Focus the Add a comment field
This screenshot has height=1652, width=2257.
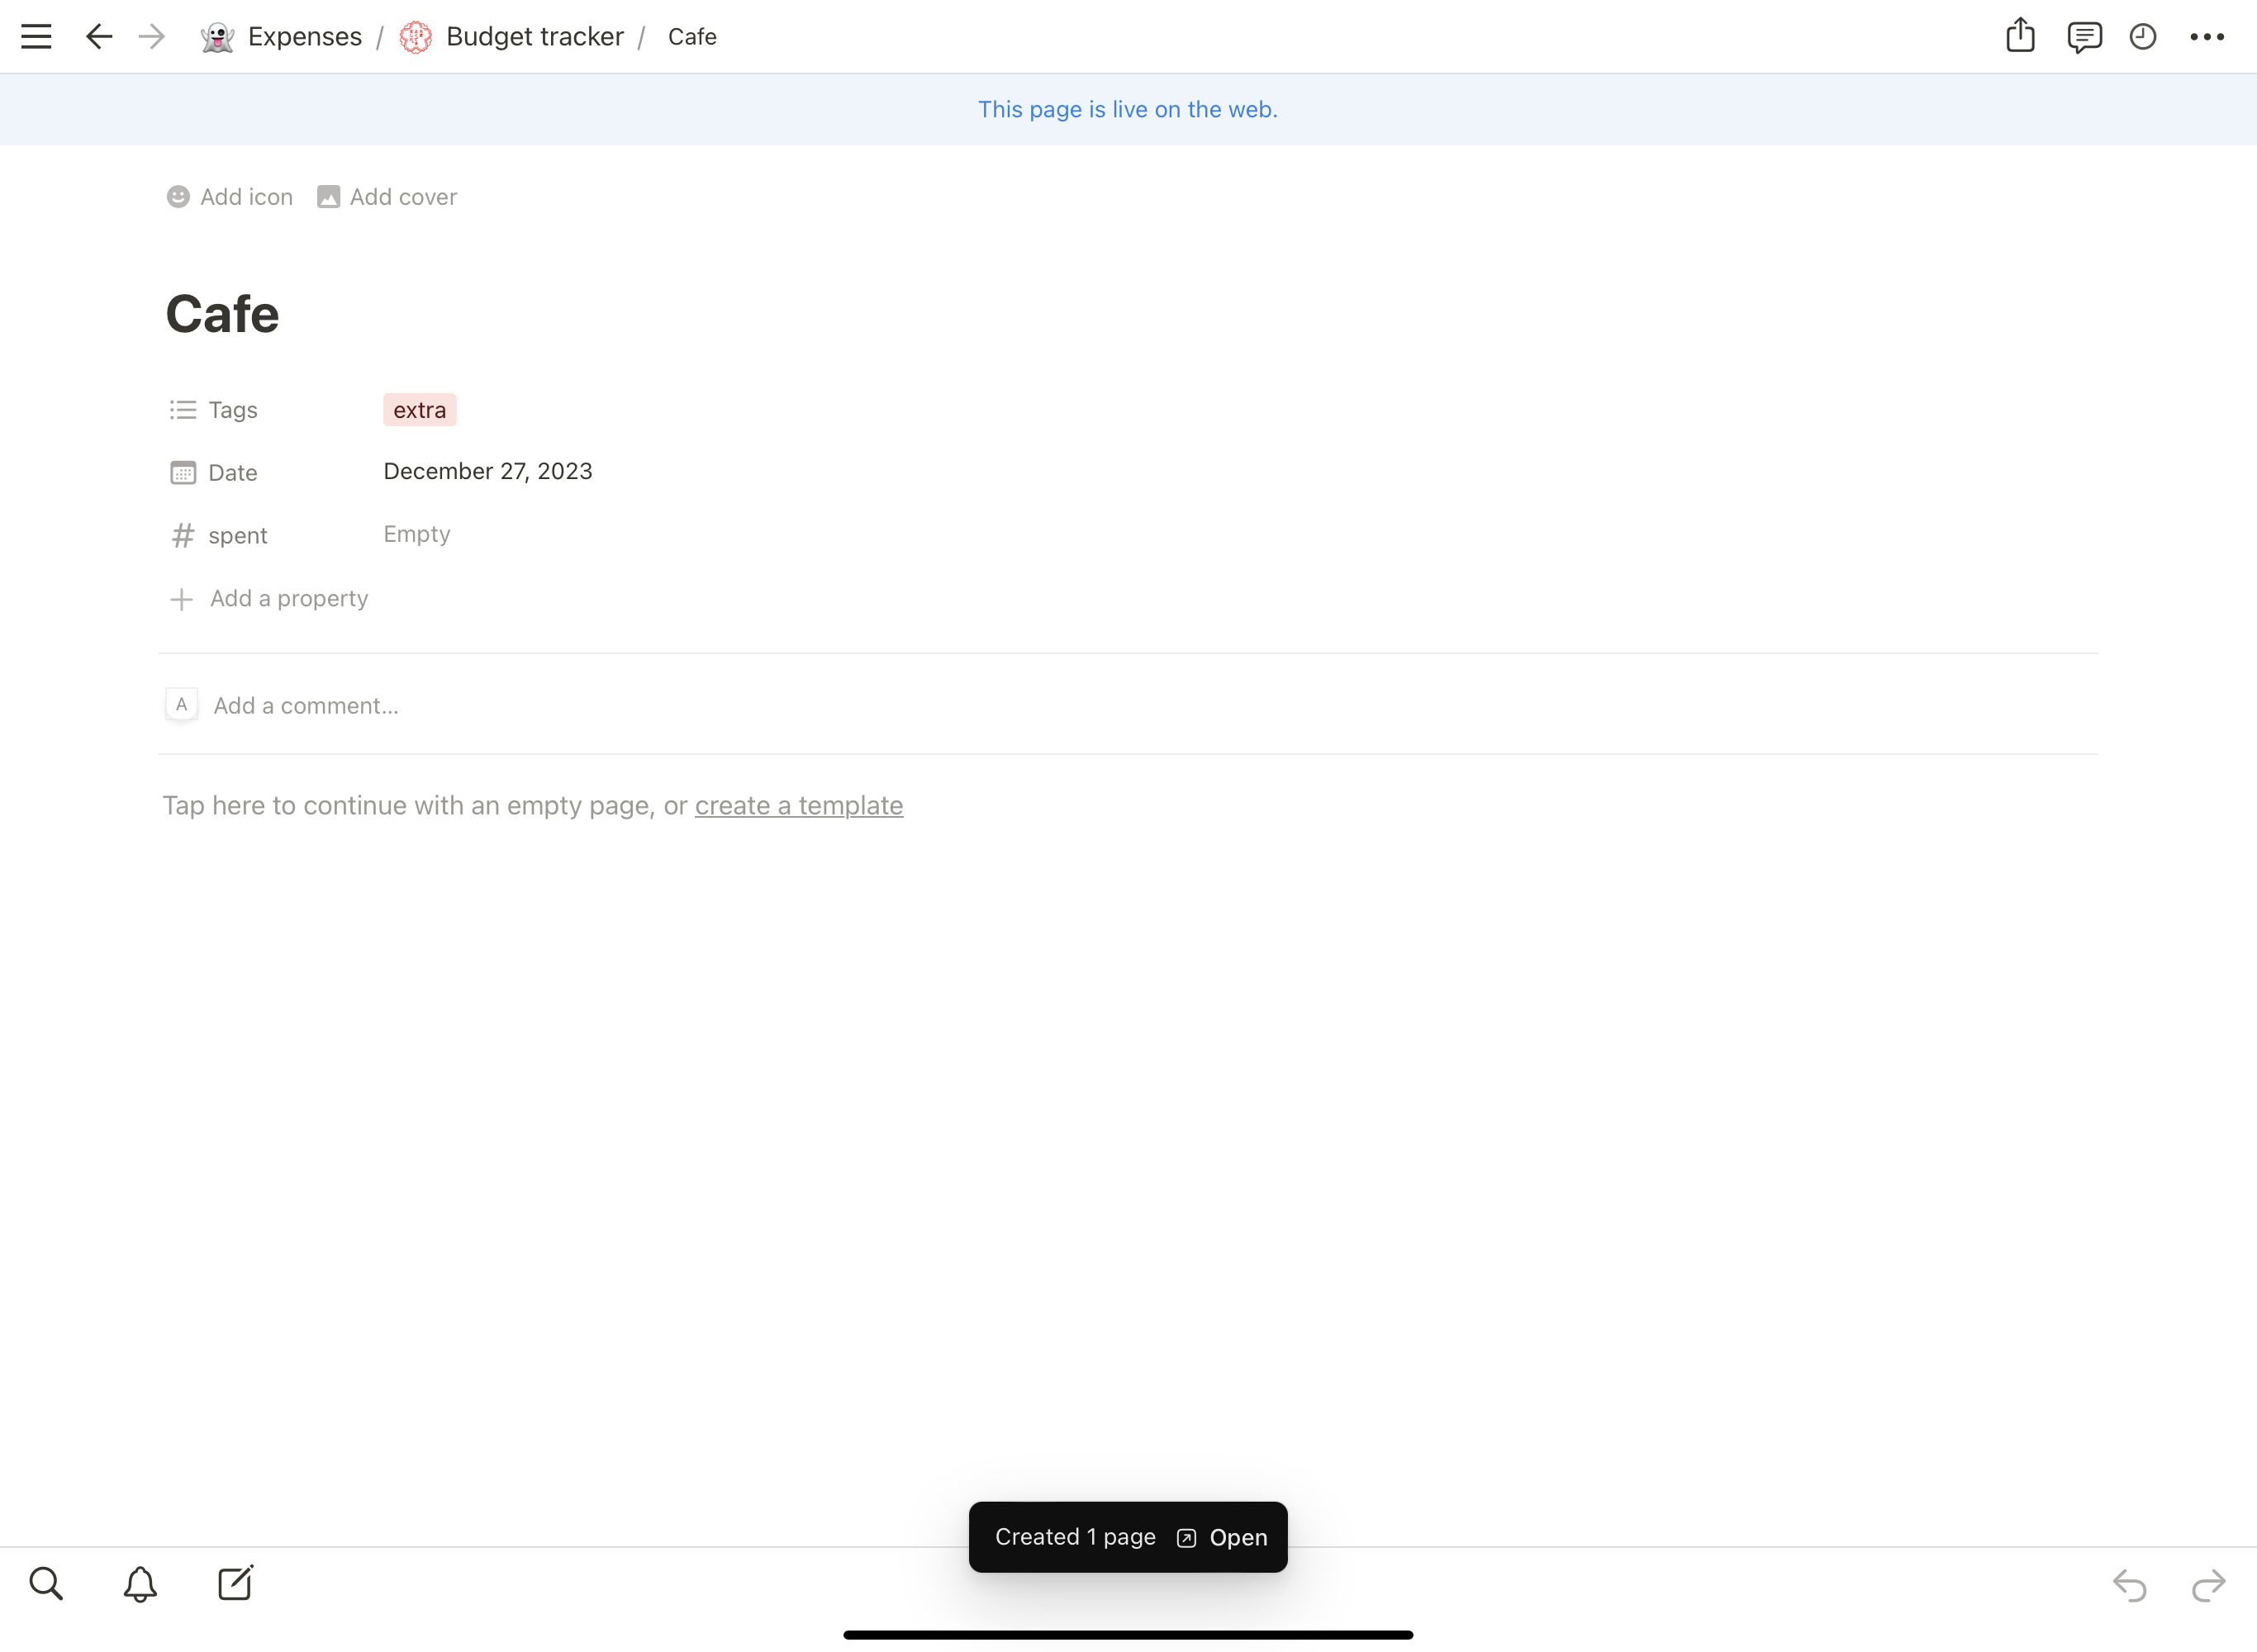[306, 706]
